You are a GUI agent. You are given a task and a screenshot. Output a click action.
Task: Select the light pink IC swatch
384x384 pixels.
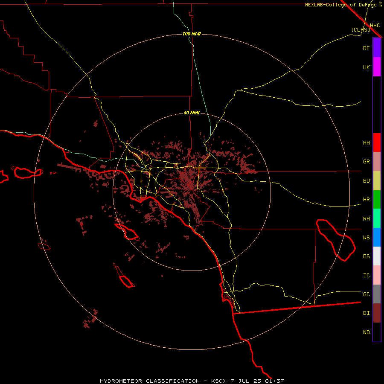tap(377, 275)
